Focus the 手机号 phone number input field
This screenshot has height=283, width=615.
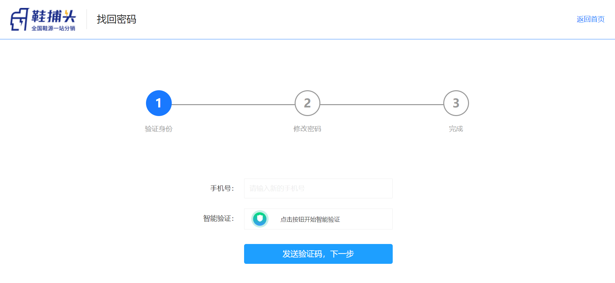point(318,188)
